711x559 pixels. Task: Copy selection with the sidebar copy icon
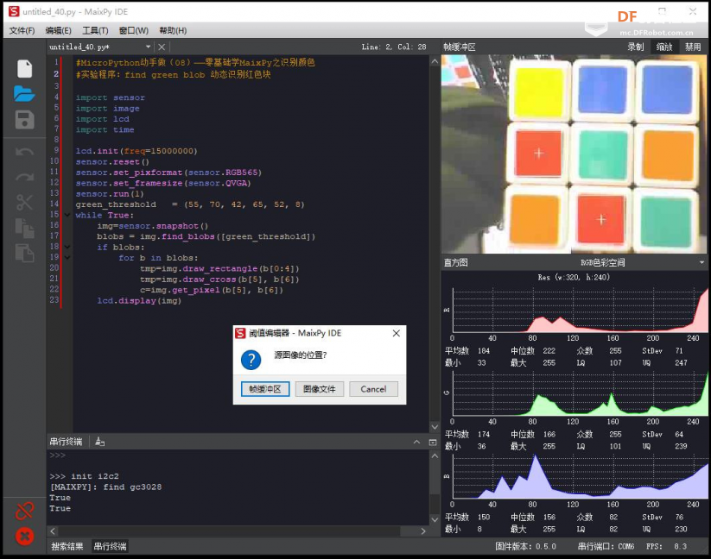24,228
